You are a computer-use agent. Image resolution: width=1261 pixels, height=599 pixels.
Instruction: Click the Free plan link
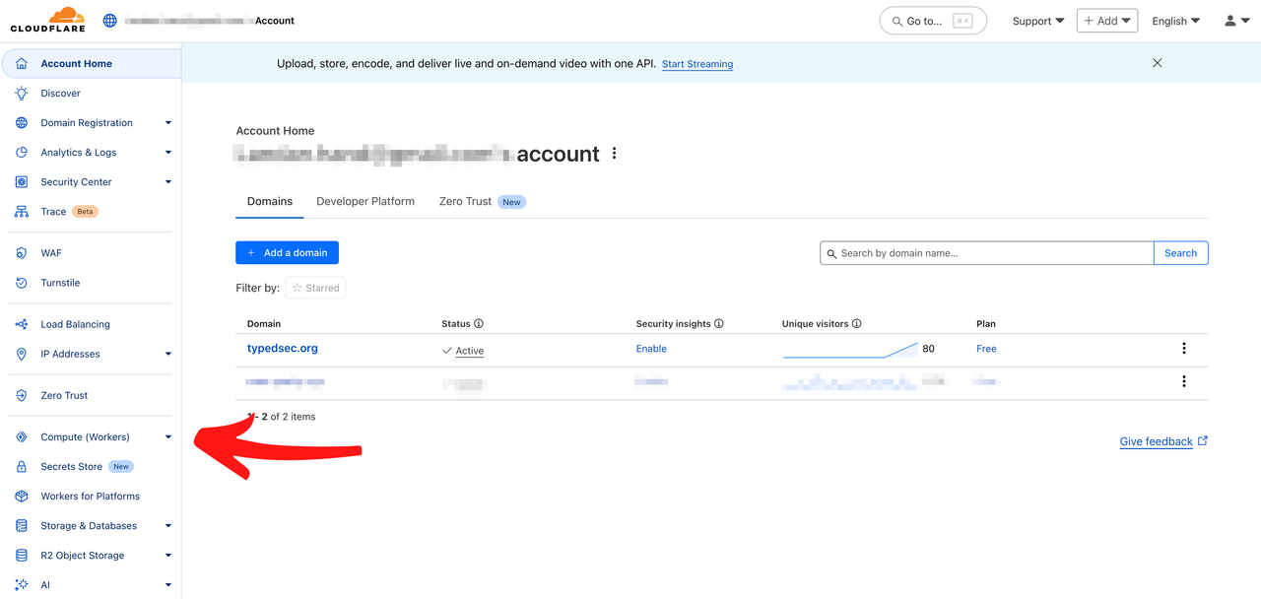pyautogui.click(x=986, y=349)
